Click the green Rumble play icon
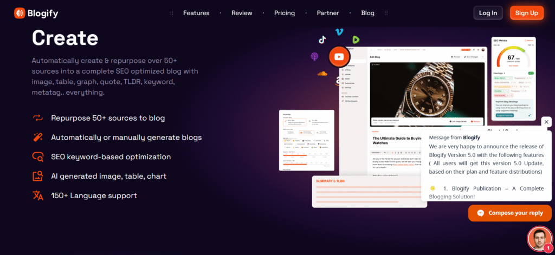This screenshot has width=555, height=255. click(356, 40)
